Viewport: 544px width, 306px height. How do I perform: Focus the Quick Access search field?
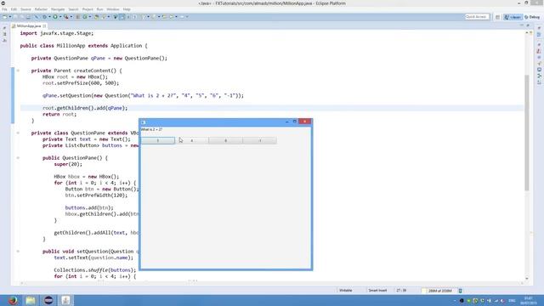click(x=476, y=17)
